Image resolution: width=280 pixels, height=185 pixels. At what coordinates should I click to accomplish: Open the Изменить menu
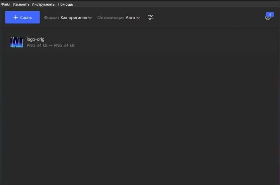pyautogui.click(x=21, y=4)
